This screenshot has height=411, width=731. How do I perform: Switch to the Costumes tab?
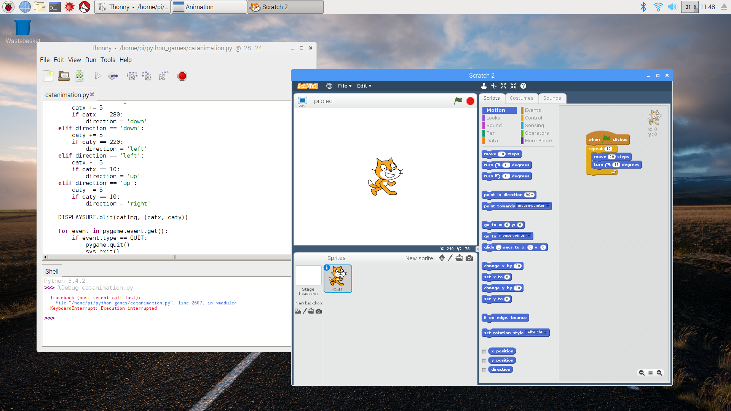(521, 98)
